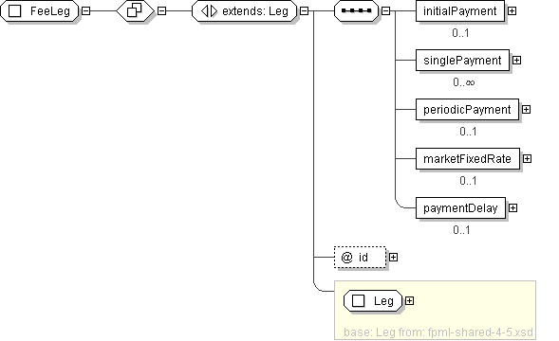Select the complex content diamond icon
559x341 pixels.
(135, 11)
